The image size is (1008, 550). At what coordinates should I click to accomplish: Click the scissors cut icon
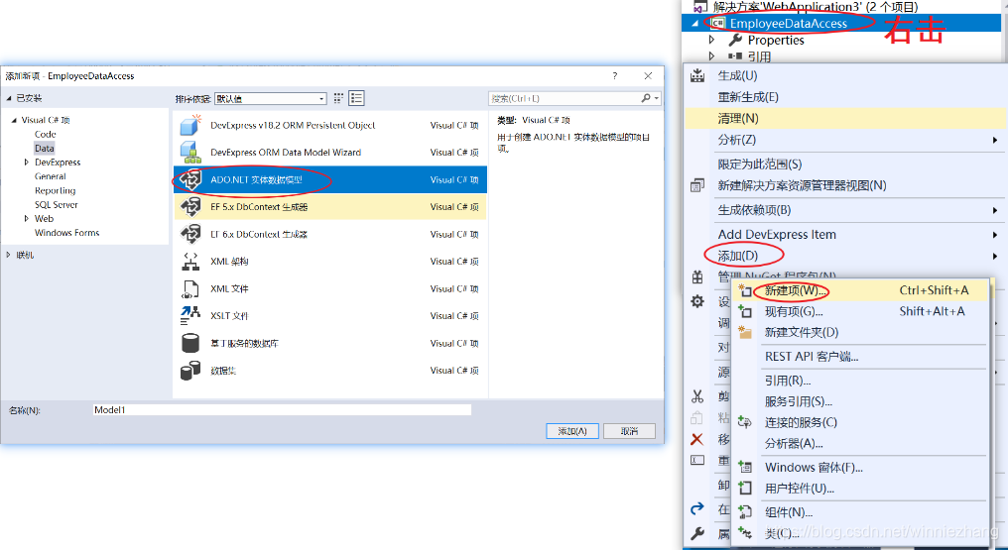(x=697, y=396)
